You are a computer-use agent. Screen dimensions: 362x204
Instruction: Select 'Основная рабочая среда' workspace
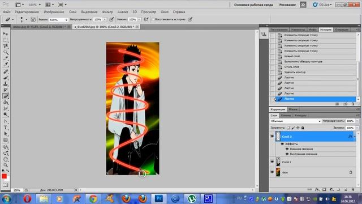pos(253,5)
